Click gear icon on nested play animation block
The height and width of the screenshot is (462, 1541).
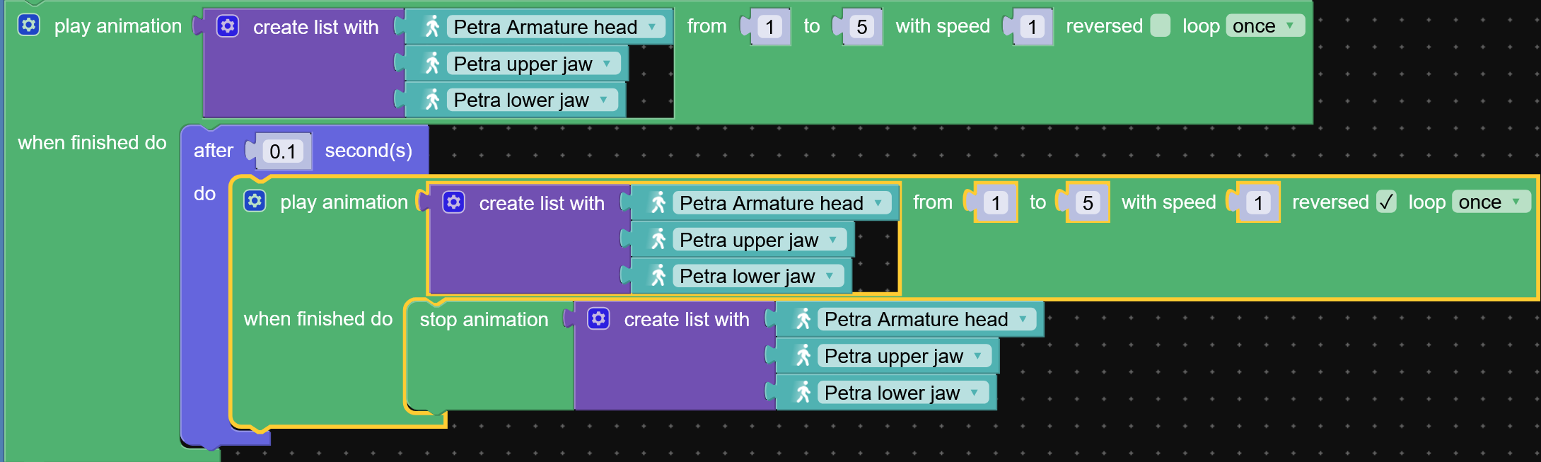pos(255,202)
